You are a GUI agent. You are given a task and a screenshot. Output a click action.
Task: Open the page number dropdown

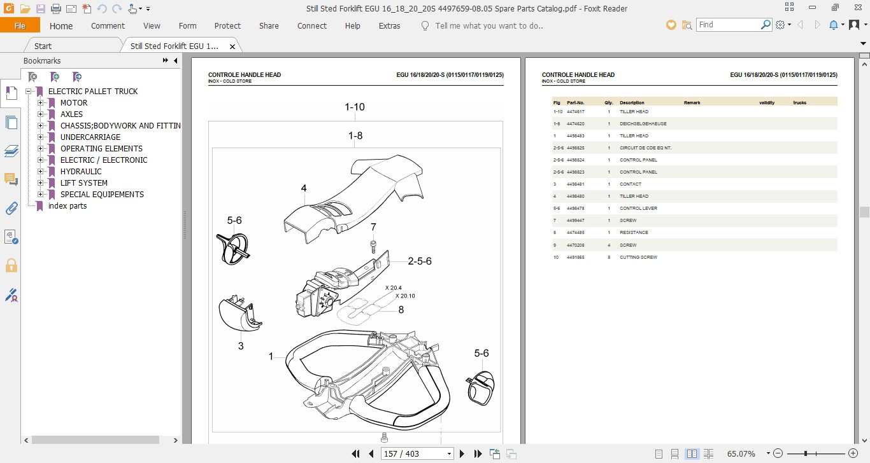(x=450, y=454)
